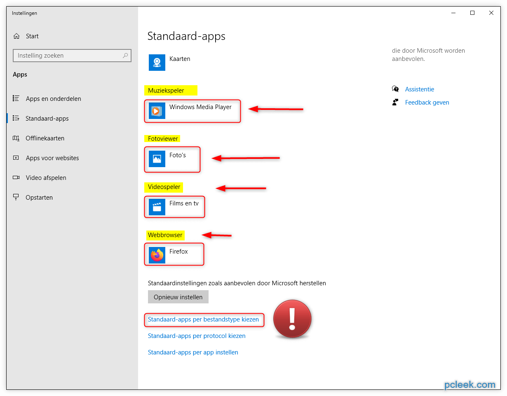Open Standaard-apps per app instellen
Viewport: 507px width, 396px height.
[193, 352]
